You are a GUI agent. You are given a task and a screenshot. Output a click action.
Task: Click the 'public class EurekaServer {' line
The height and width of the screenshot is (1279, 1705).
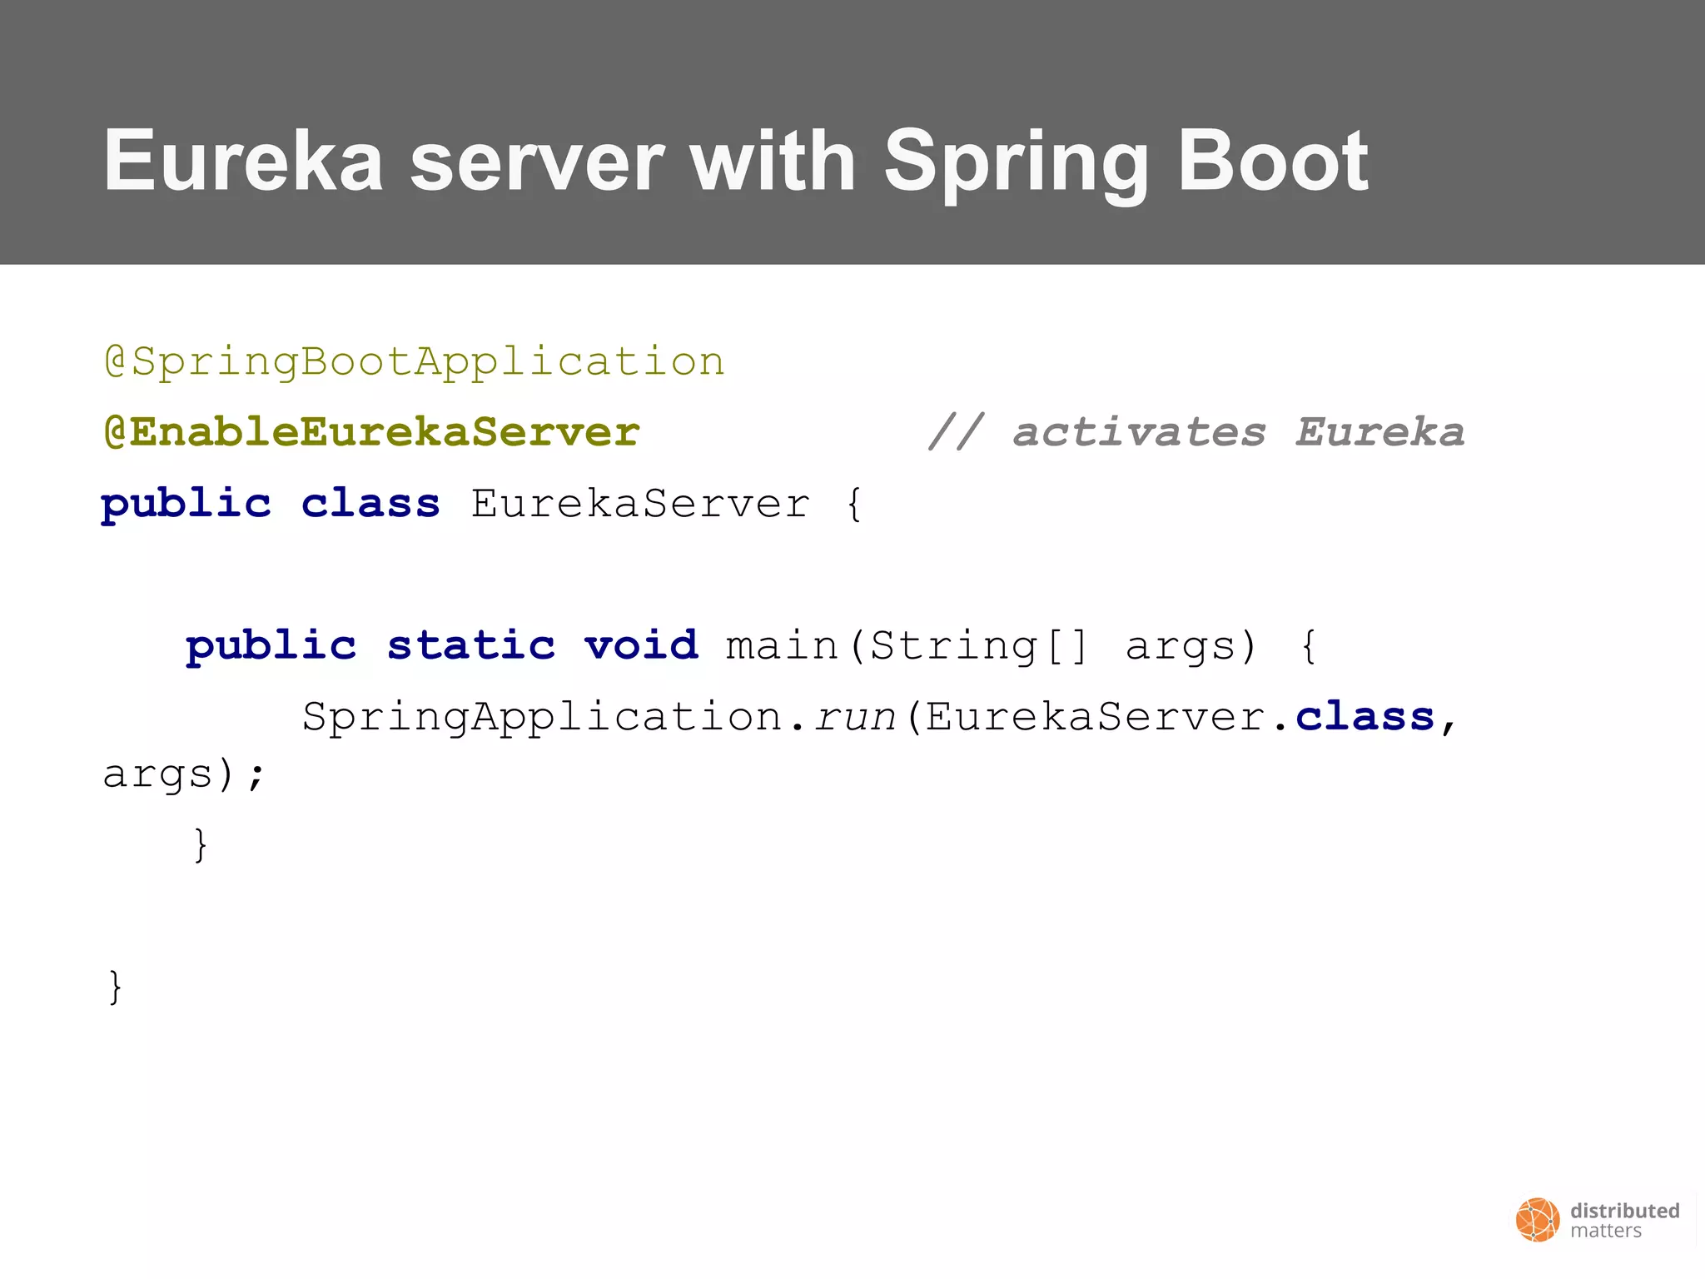click(482, 505)
